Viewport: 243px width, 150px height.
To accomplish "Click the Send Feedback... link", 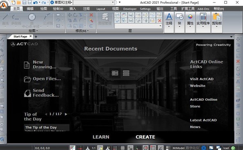I will pos(46,93).
